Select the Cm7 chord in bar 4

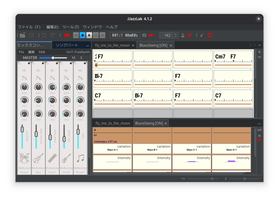click(220, 56)
